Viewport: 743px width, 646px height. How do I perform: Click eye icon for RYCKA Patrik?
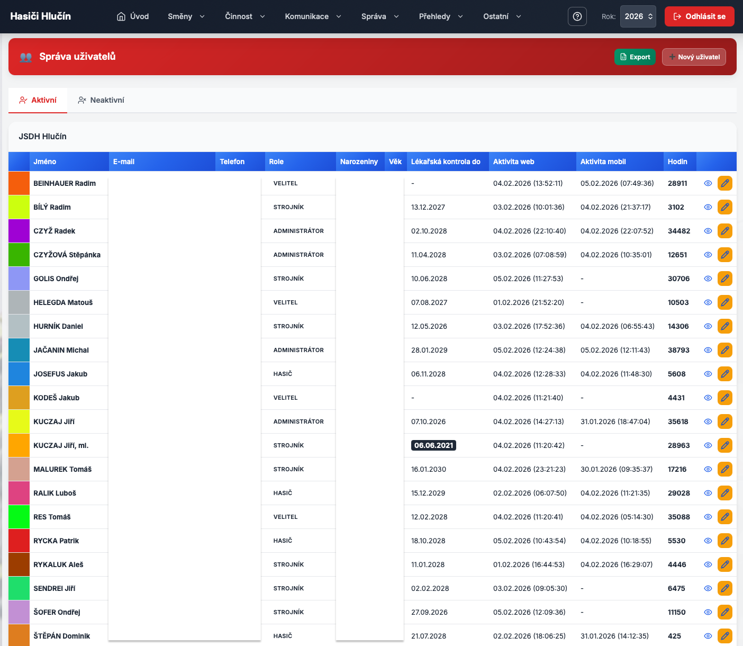coord(708,541)
